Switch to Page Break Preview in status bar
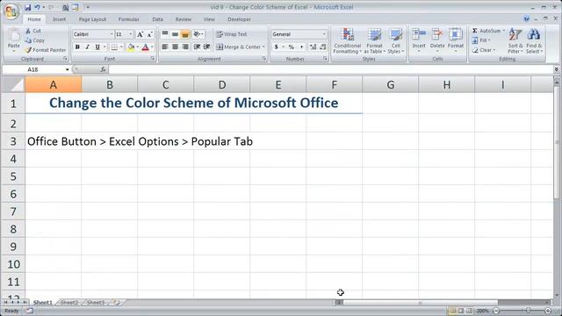Viewport: 562px width, 316px height. click(469, 311)
